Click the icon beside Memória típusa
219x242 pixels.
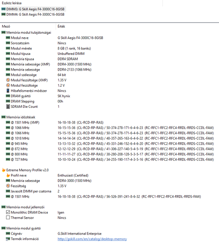(8, 59)
